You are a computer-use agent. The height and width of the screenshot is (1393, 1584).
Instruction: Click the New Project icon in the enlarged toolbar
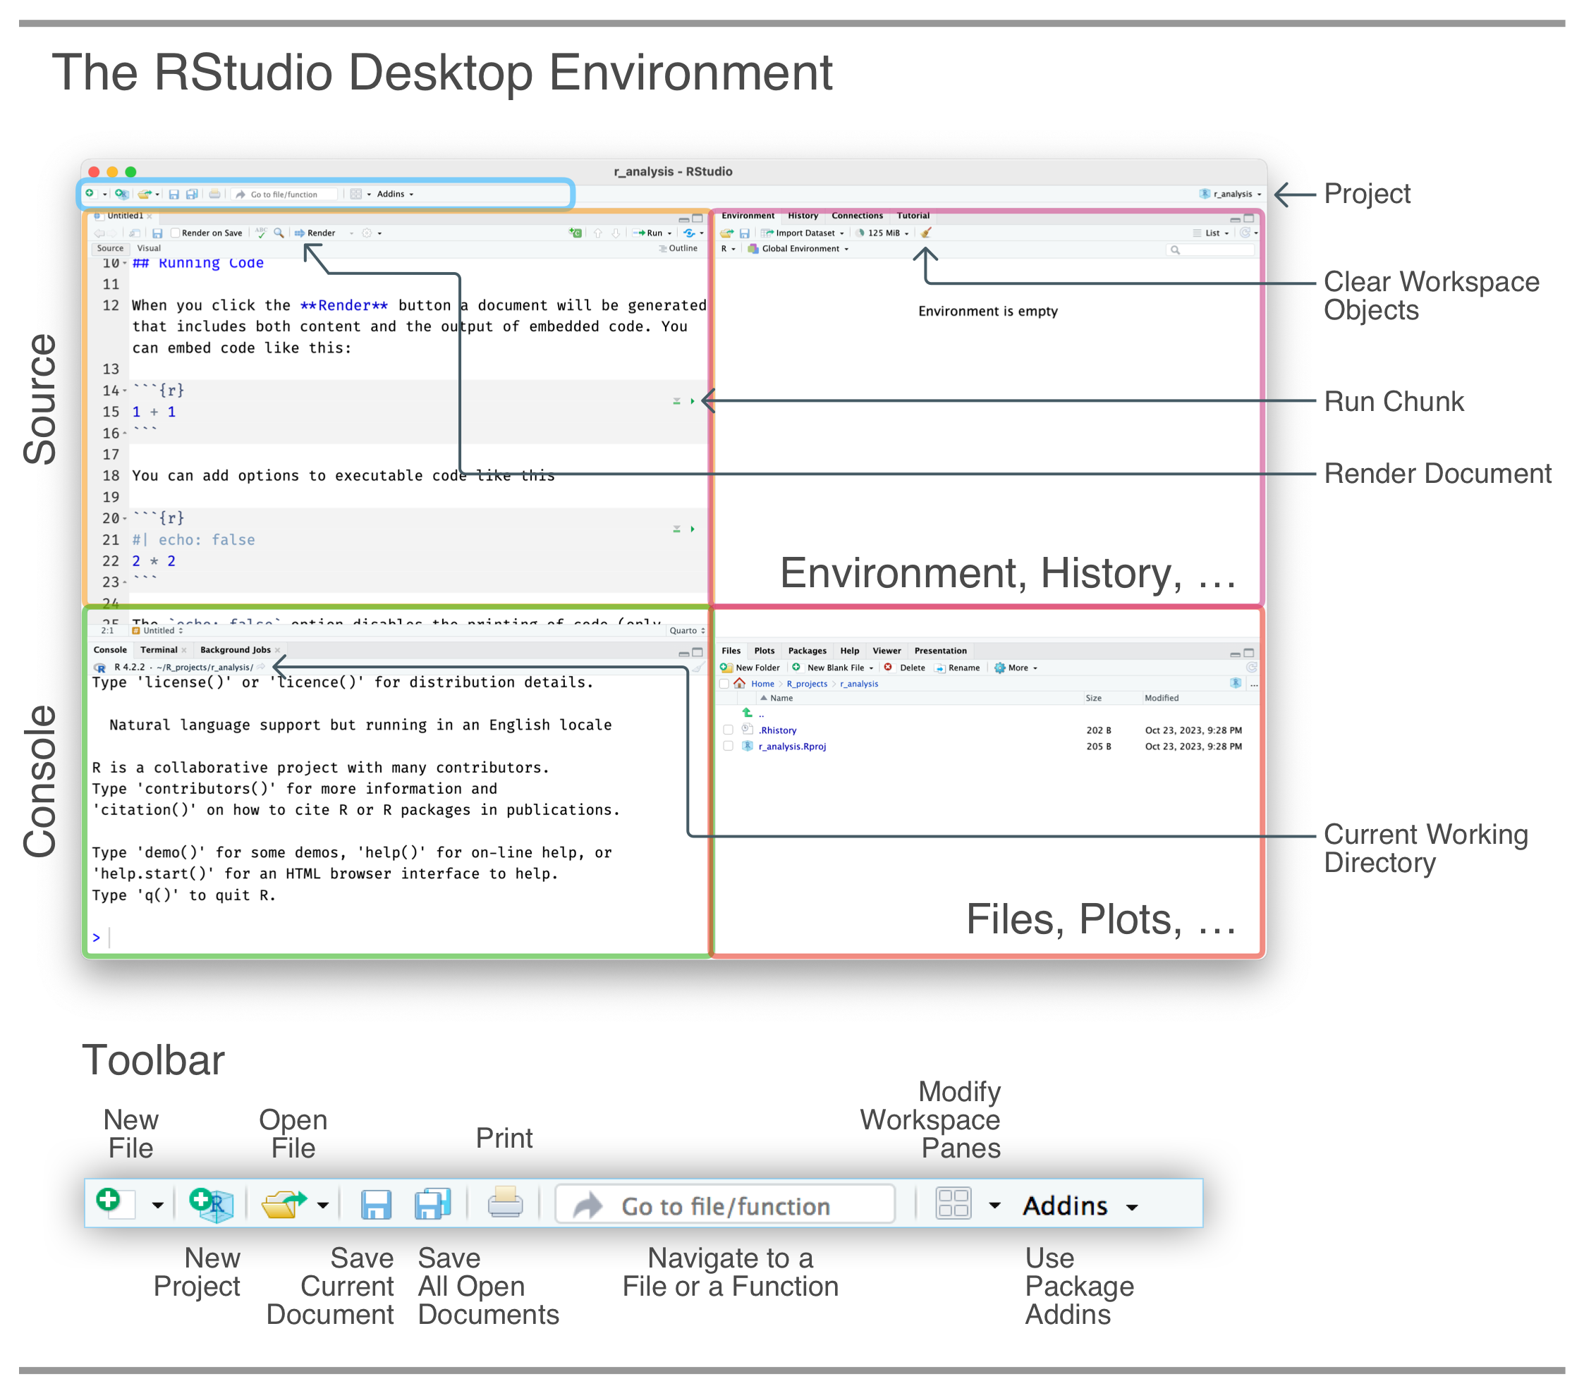[x=212, y=1205]
